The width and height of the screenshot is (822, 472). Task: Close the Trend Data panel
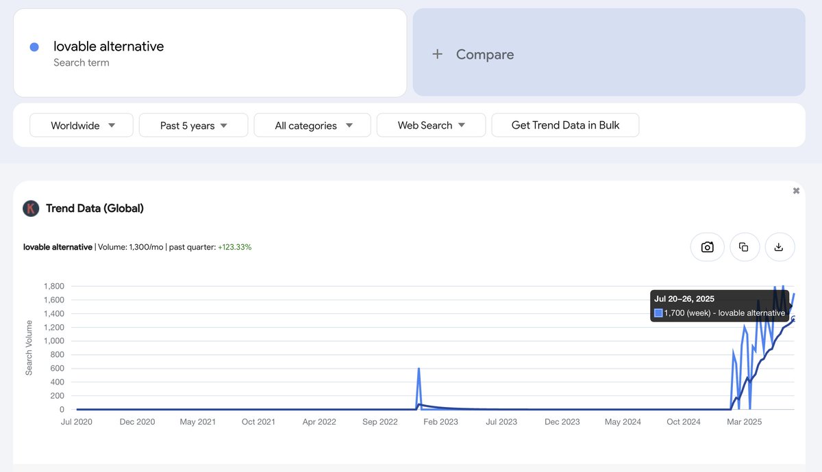(x=796, y=191)
